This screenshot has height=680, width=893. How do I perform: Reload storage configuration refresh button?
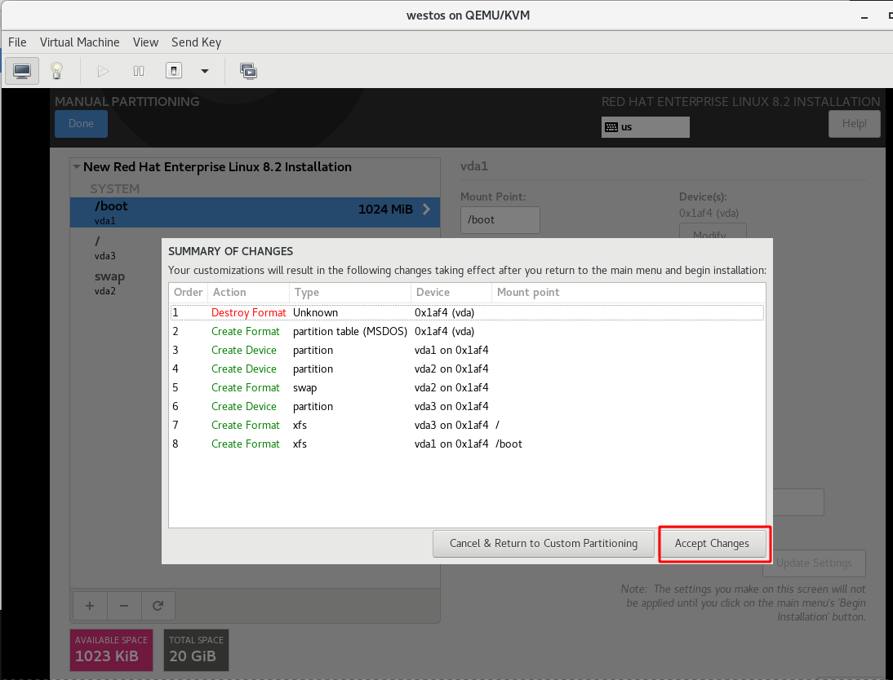tap(158, 606)
